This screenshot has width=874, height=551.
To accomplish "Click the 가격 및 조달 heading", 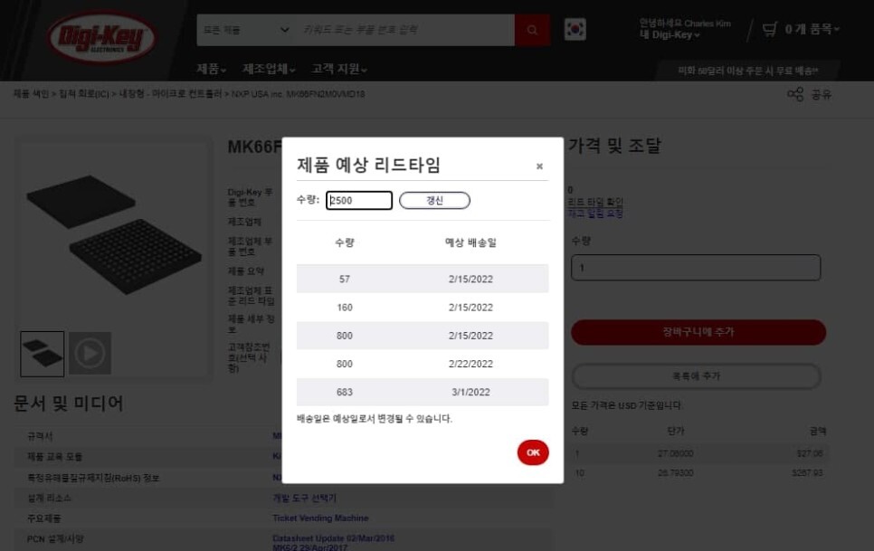I will pyautogui.click(x=614, y=146).
